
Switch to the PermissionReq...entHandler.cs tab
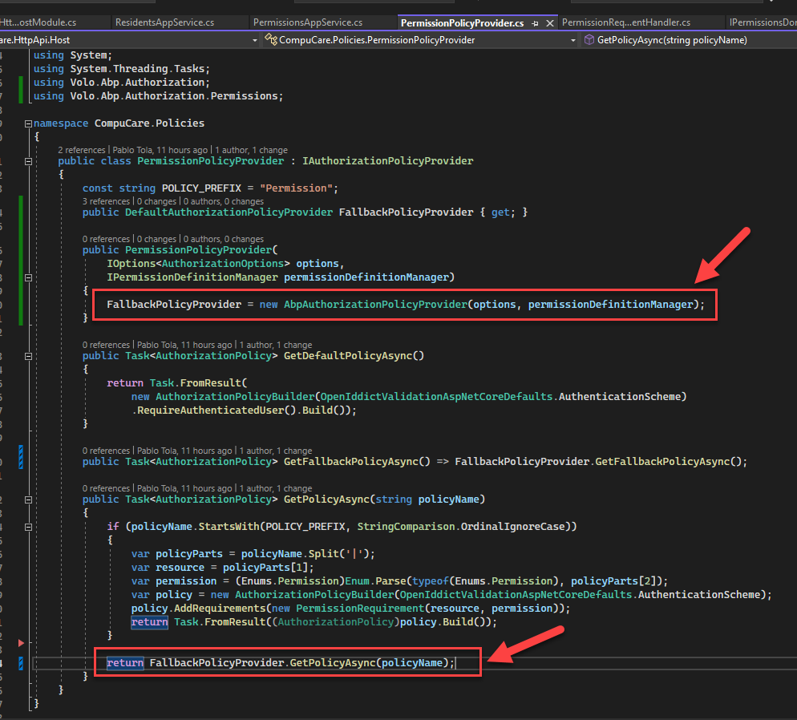tap(626, 22)
